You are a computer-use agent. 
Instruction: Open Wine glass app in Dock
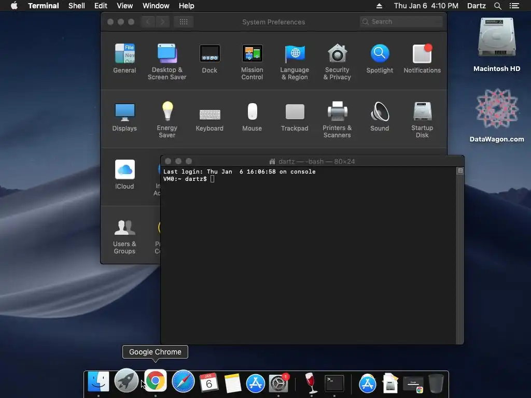point(311,383)
